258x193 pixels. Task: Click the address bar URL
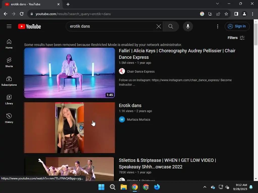(73, 14)
